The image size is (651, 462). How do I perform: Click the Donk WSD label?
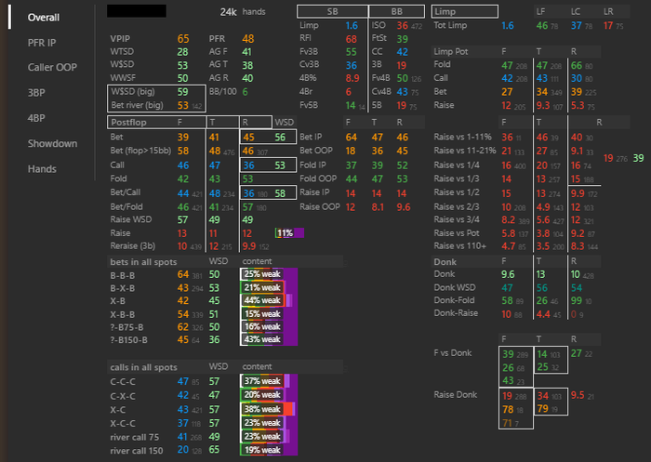click(455, 287)
